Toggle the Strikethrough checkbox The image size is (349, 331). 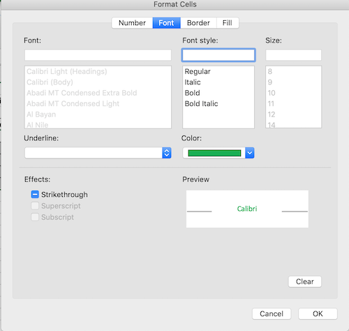[35, 194]
